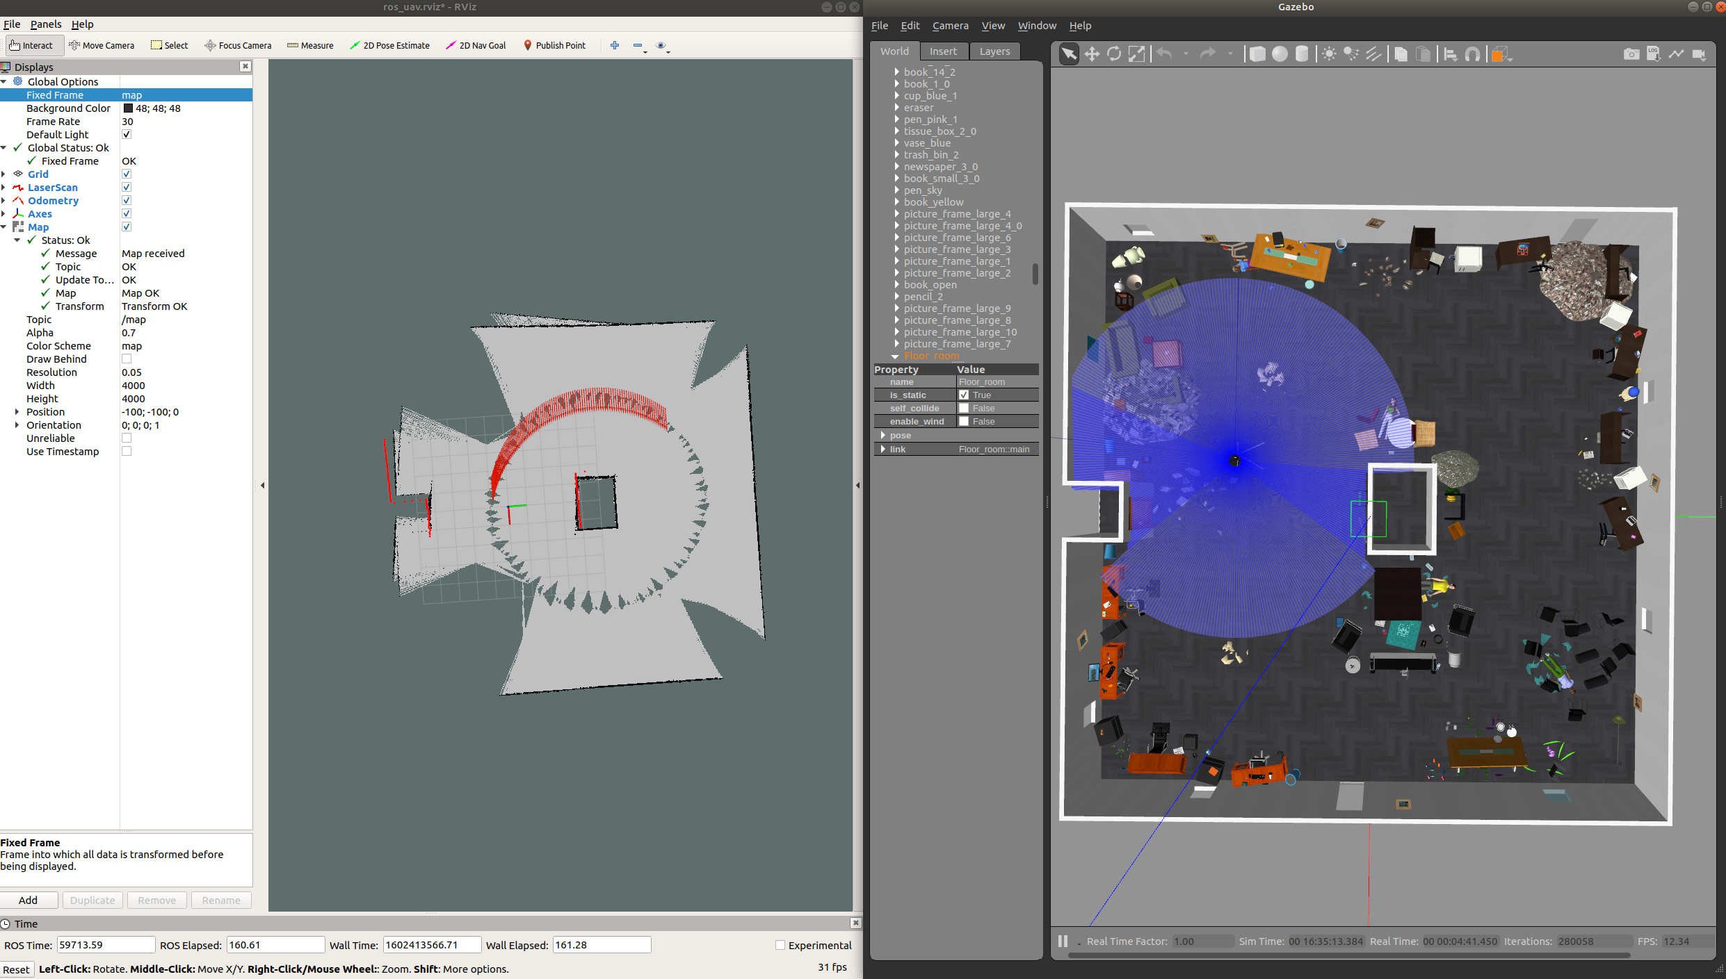Pause the Gazebo simulation
This screenshot has height=979, width=1726.
(x=1063, y=941)
